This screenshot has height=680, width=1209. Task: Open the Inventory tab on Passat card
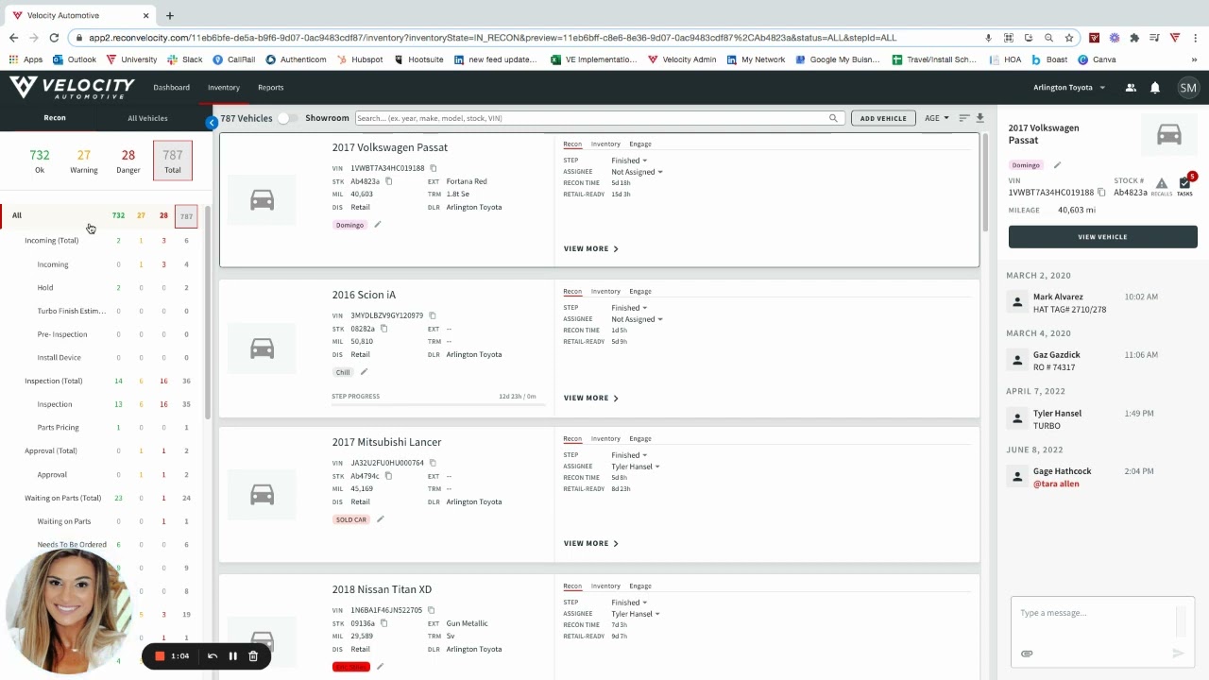(605, 144)
